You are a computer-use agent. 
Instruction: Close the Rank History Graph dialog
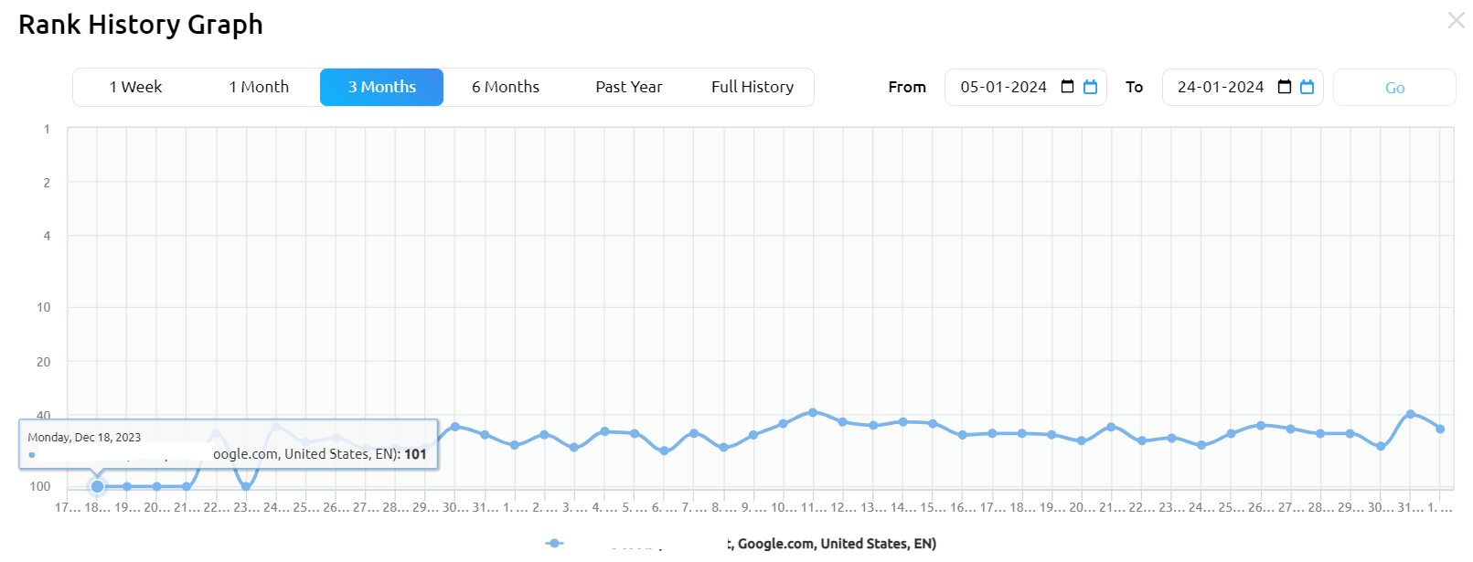point(1456,20)
